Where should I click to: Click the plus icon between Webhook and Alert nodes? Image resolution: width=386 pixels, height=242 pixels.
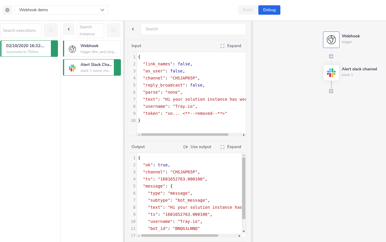click(331, 56)
